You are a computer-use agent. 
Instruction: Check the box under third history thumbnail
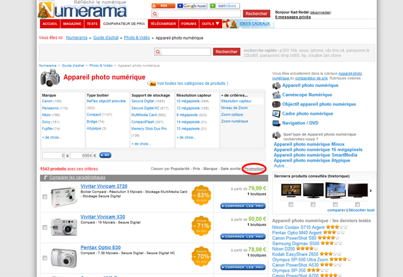[x=335, y=205]
